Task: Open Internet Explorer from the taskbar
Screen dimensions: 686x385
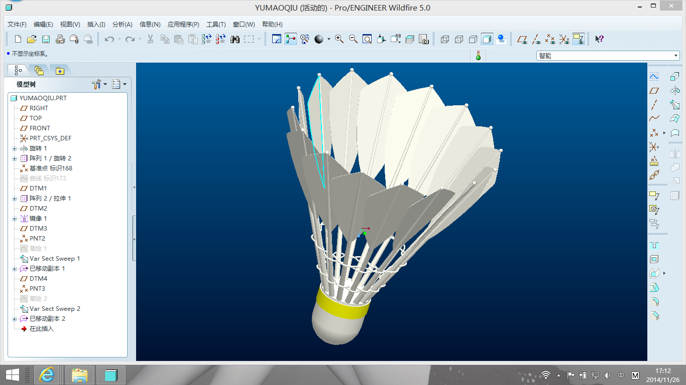Action: point(47,375)
